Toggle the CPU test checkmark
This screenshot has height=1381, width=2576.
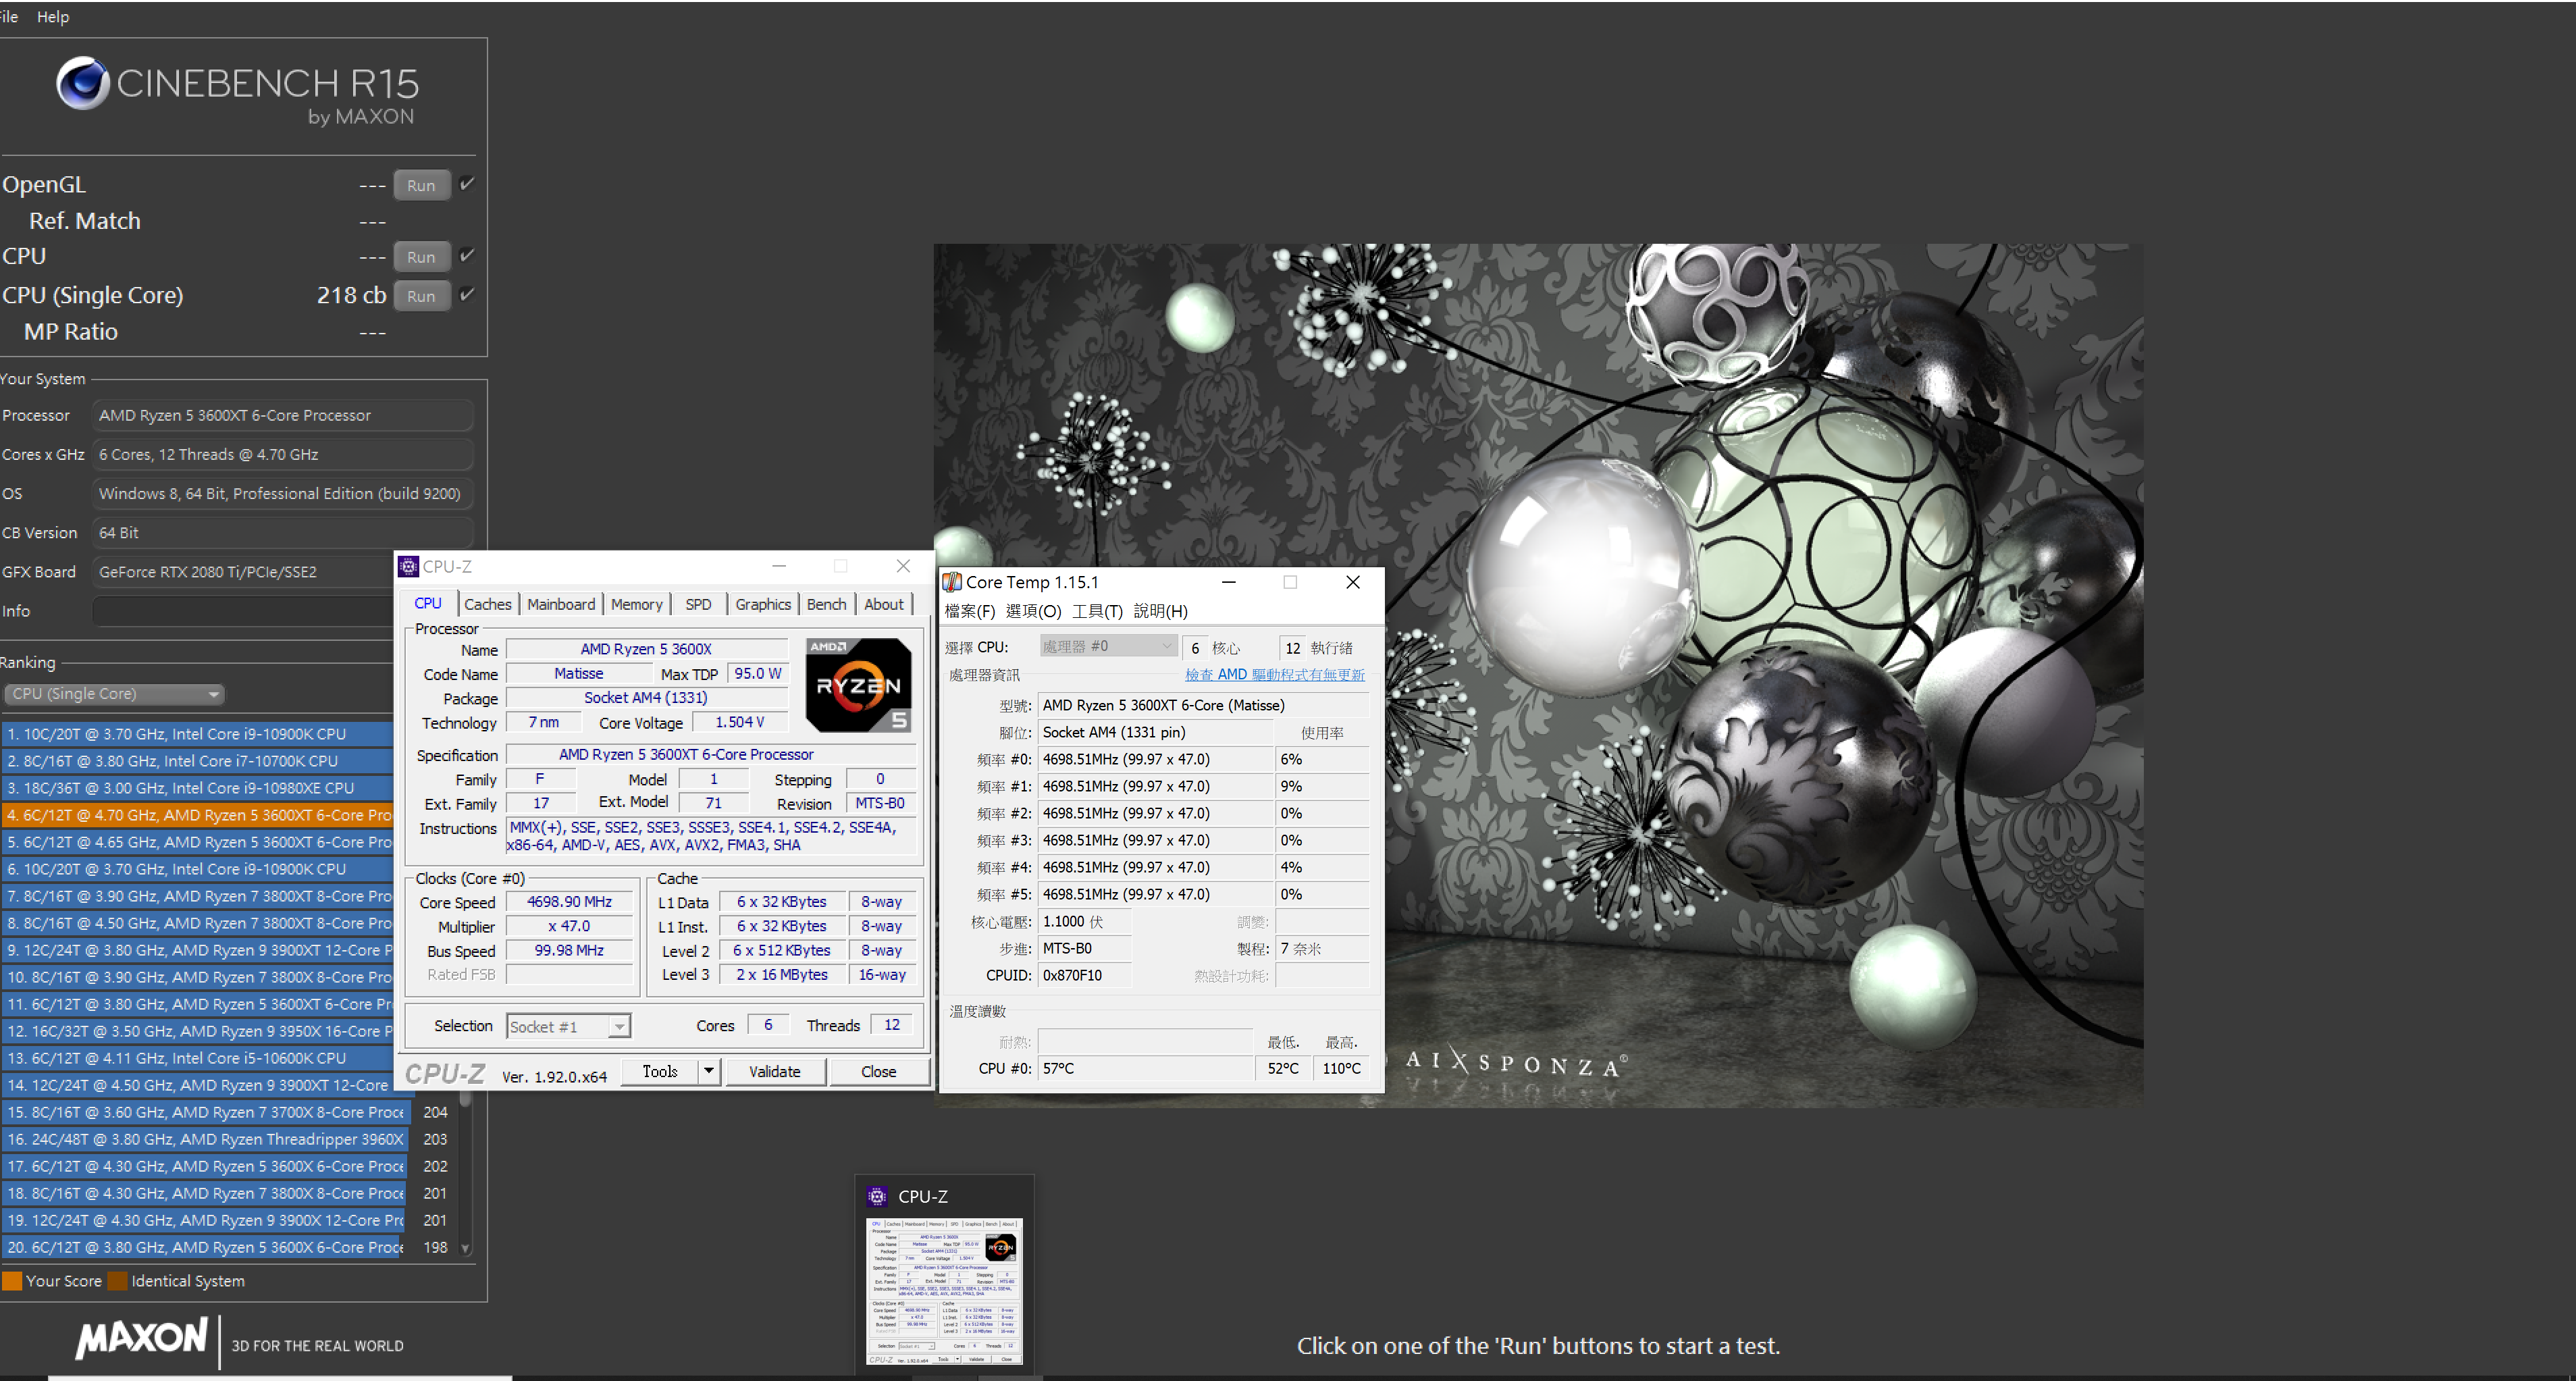(x=467, y=255)
